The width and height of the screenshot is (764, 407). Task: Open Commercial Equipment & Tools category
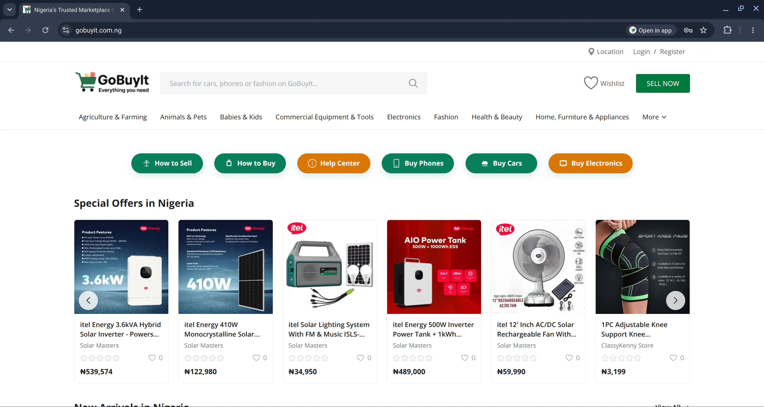[x=324, y=117]
